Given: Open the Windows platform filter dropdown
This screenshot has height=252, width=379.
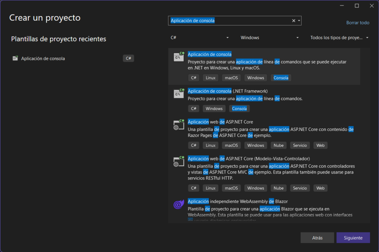Looking at the screenshot, I should (x=269, y=38).
